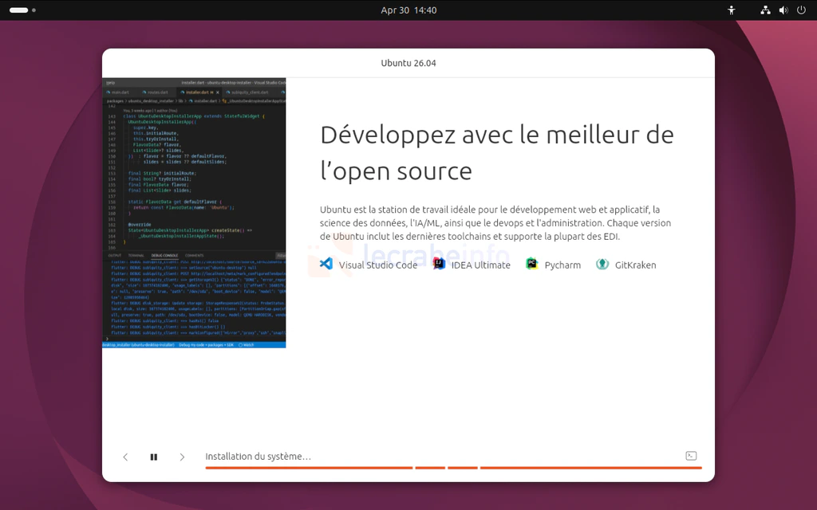Click the code editor screenshot image

[x=194, y=213]
